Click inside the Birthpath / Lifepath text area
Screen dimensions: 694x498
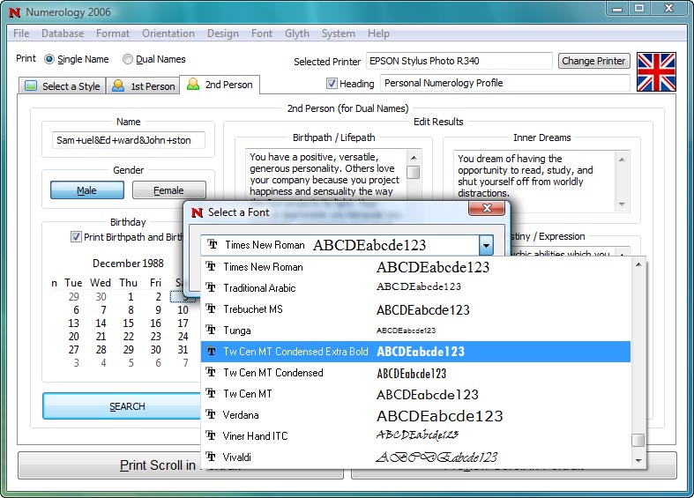point(326,175)
